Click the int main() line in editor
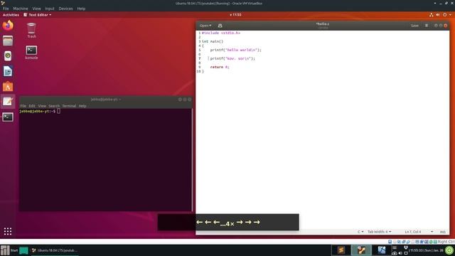 (213, 41)
